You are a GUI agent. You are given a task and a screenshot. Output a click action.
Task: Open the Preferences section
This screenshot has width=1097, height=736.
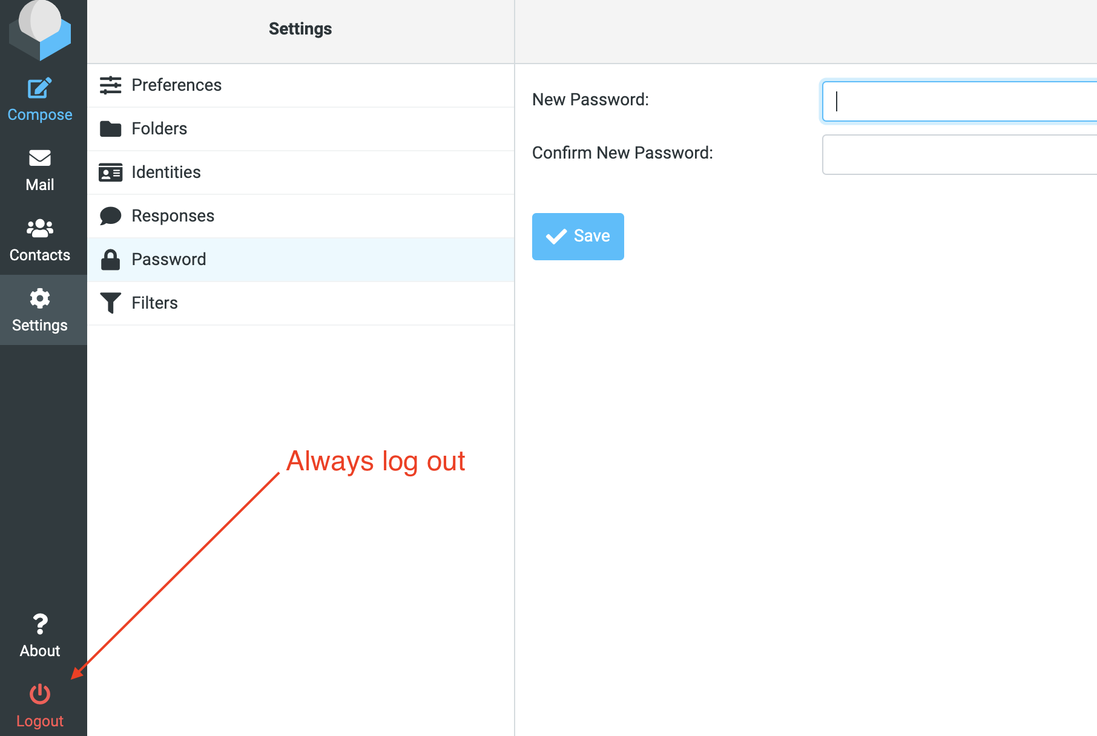(x=176, y=85)
